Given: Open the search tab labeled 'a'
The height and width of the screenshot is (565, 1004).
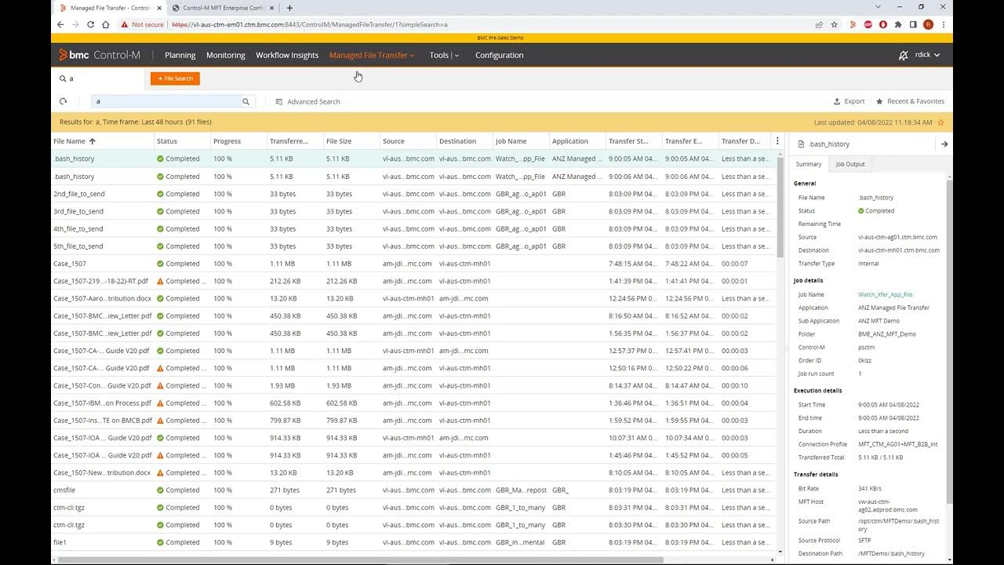Looking at the screenshot, I should click(x=98, y=78).
